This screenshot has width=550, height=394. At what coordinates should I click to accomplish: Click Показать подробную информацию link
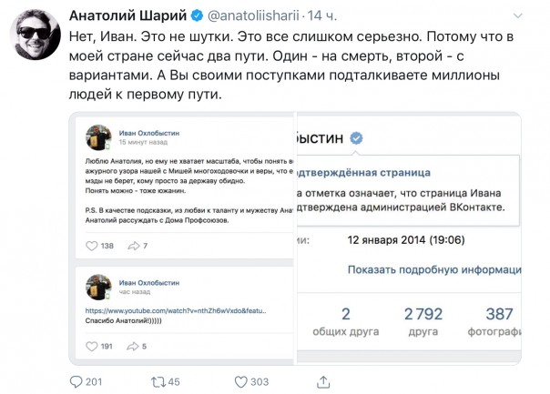pos(433,270)
